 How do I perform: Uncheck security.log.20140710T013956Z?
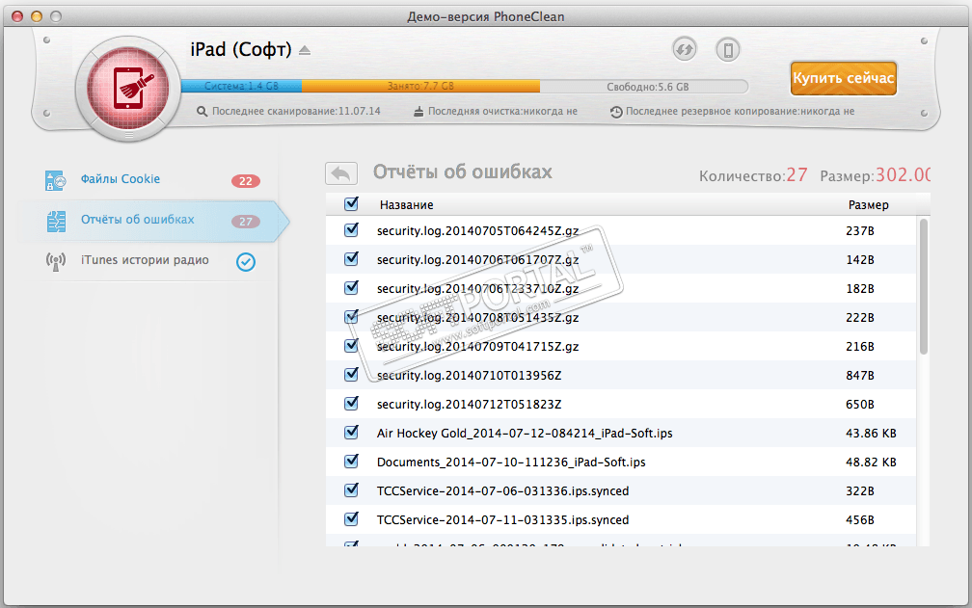351,374
